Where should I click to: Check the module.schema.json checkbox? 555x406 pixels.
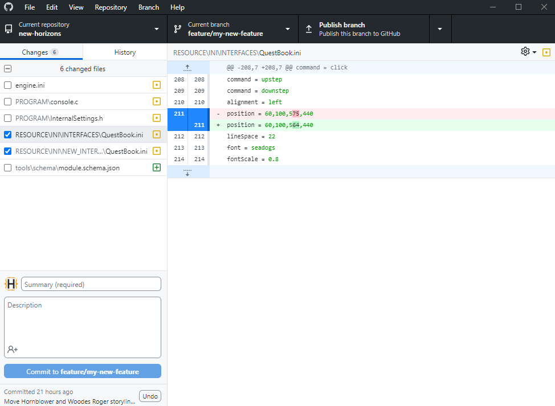(x=8, y=167)
